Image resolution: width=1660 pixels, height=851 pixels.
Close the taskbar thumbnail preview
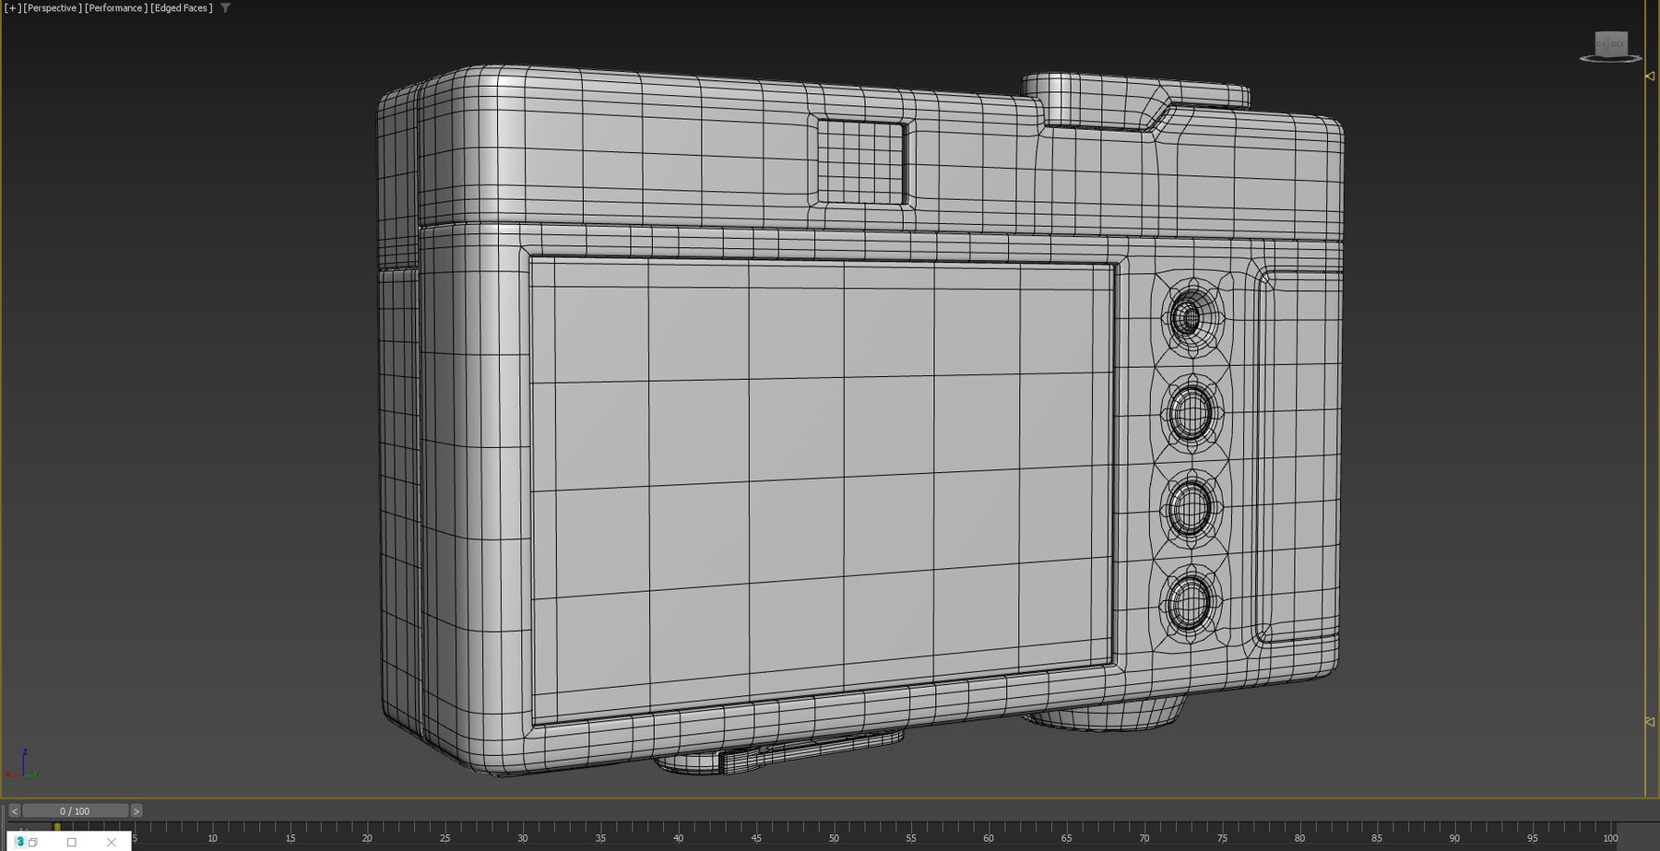pyautogui.click(x=111, y=842)
